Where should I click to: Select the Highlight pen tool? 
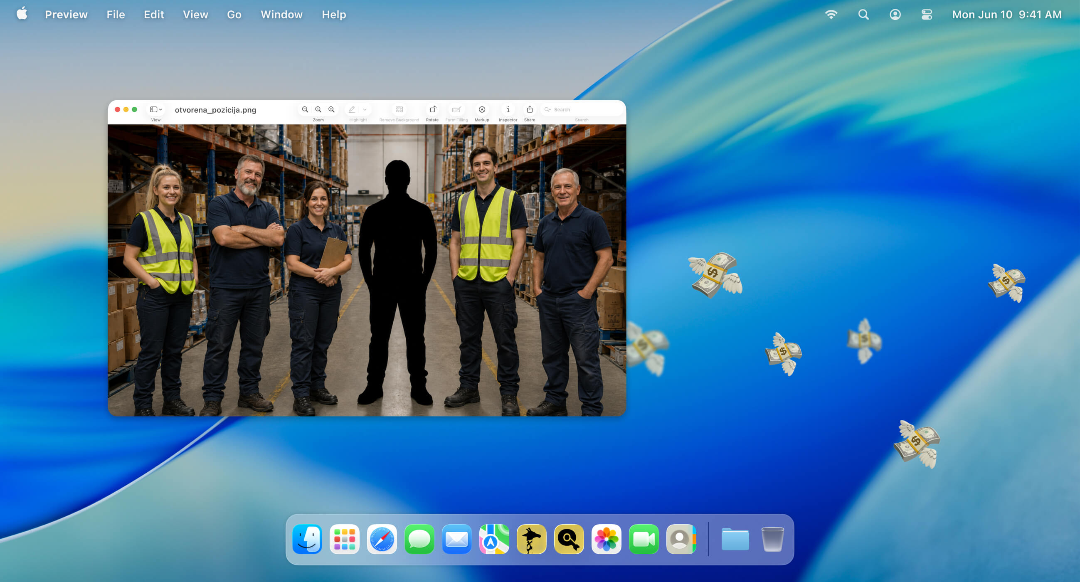click(352, 109)
